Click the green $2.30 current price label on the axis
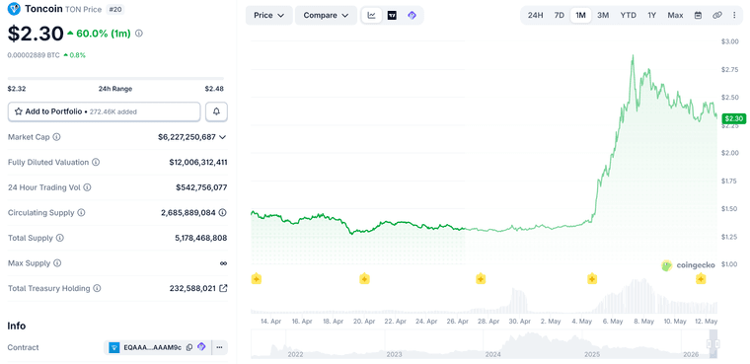The image size is (750, 364). (734, 118)
